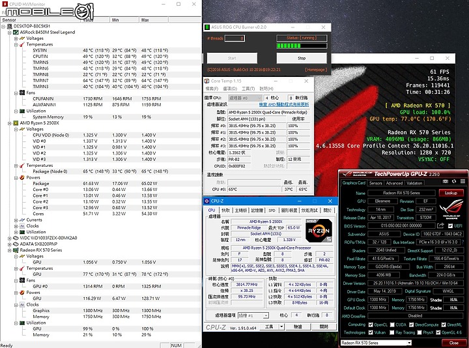Viewport: 469px width, 348px height.
Task: Click GPU-Z refresh icon
Action: pyautogui.click(x=454, y=181)
